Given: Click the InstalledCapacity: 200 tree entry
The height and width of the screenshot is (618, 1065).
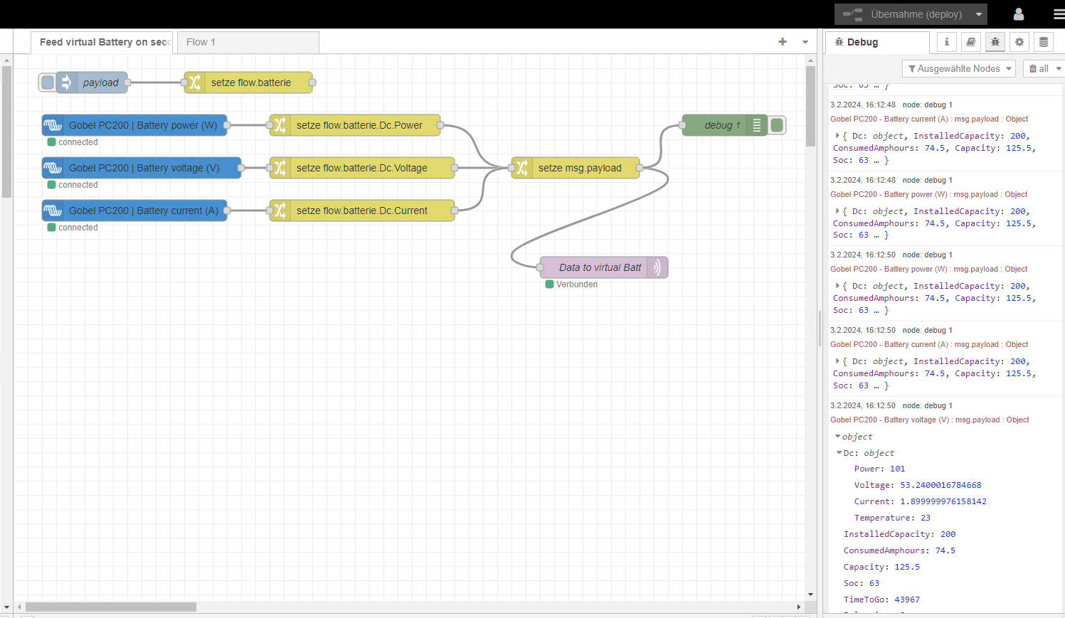Looking at the screenshot, I should tap(900, 534).
